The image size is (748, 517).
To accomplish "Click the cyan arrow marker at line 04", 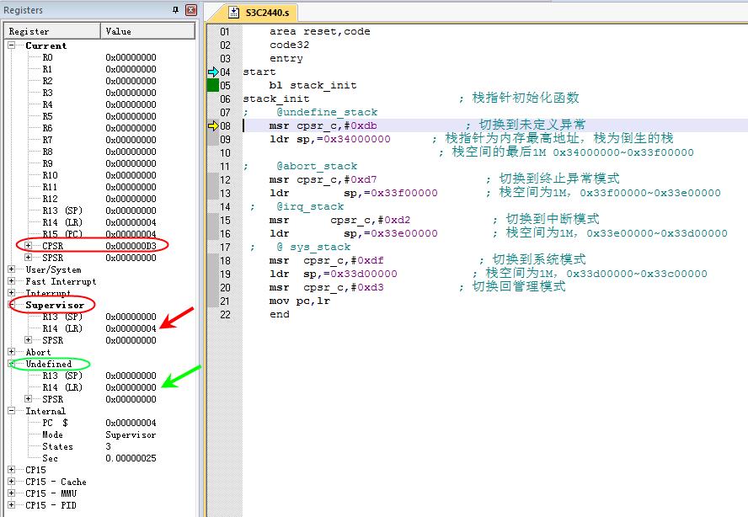I will (213, 72).
